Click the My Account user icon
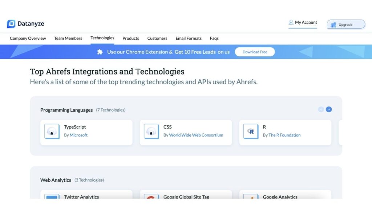Viewport: 372px width, 221px height. (x=291, y=22)
